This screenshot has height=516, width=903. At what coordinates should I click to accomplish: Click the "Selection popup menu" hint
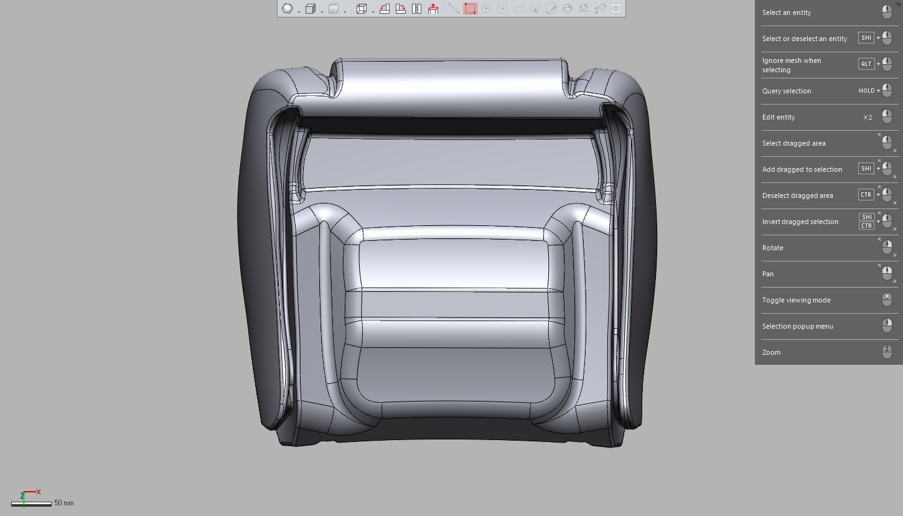829,326
